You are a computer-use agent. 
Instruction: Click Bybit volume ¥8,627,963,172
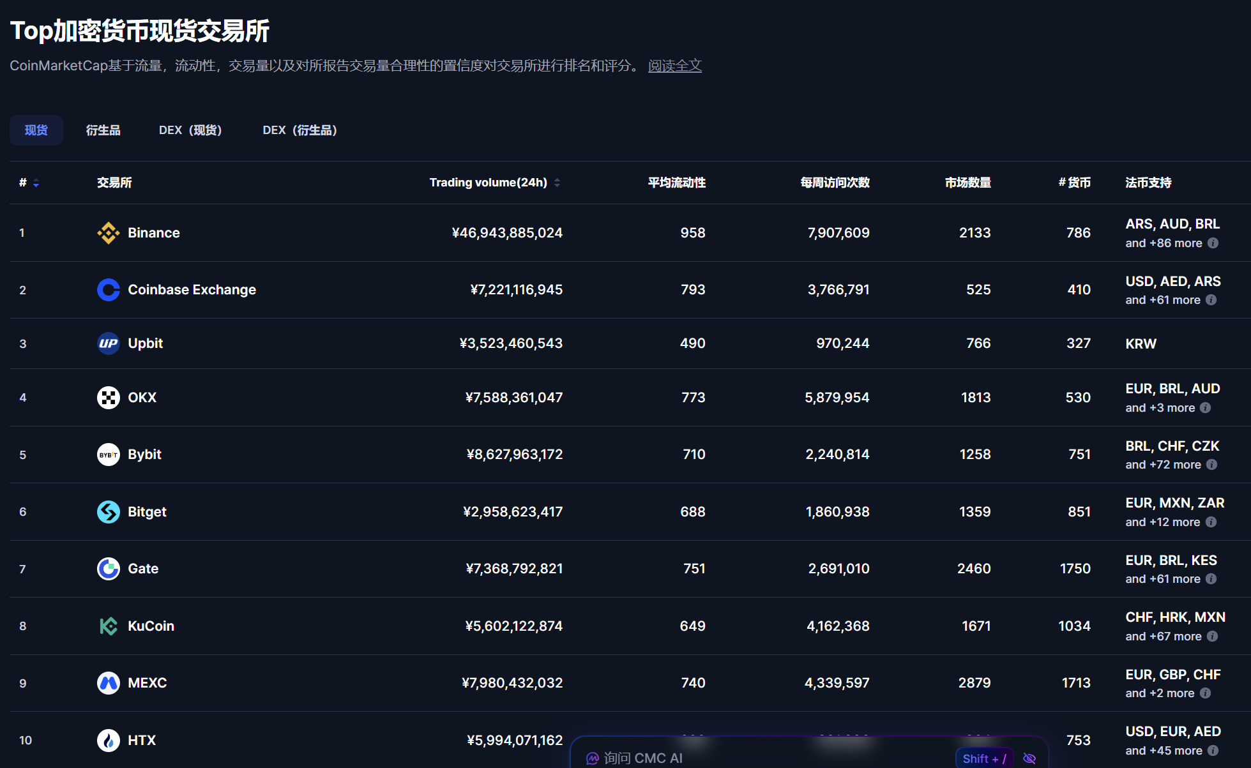515,455
